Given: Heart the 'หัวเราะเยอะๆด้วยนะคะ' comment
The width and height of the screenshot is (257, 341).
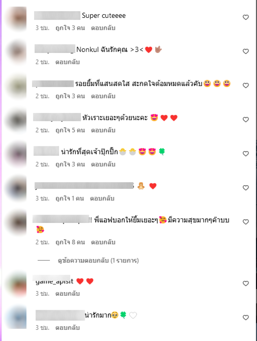Looking at the screenshot, I should (246, 120).
